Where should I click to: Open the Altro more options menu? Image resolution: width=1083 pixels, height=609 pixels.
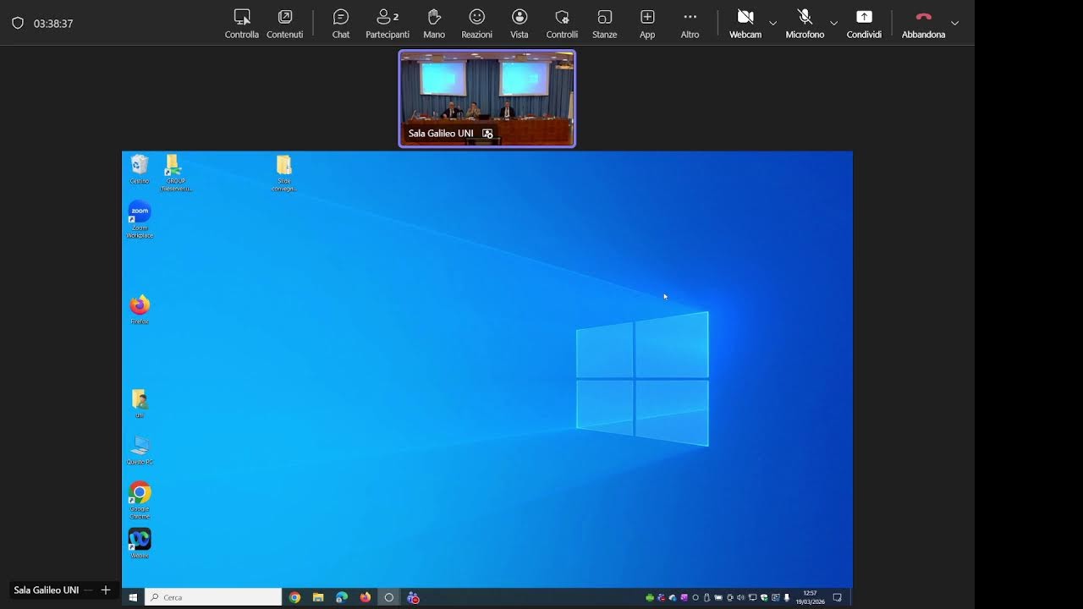click(x=690, y=24)
